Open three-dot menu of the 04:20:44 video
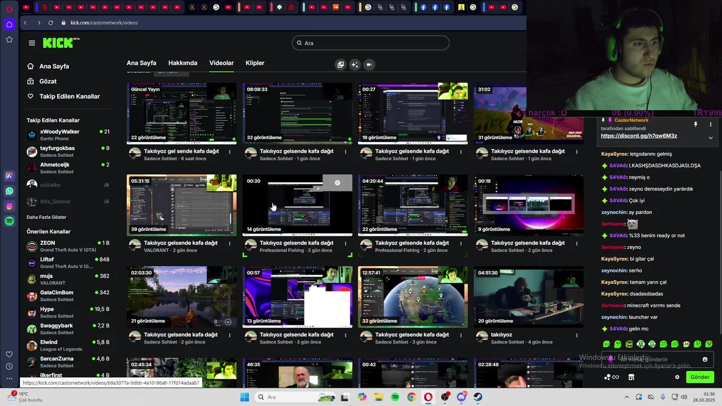Image resolution: width=722 pixels, height=406 pixels. (461, 244)
